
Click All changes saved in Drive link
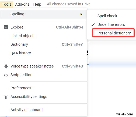click(x=69, y=4)
